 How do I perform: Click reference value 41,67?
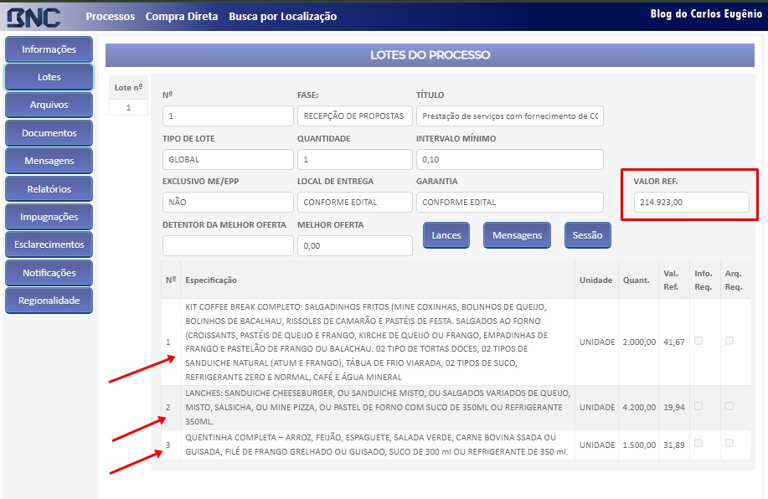click(674, 342)
